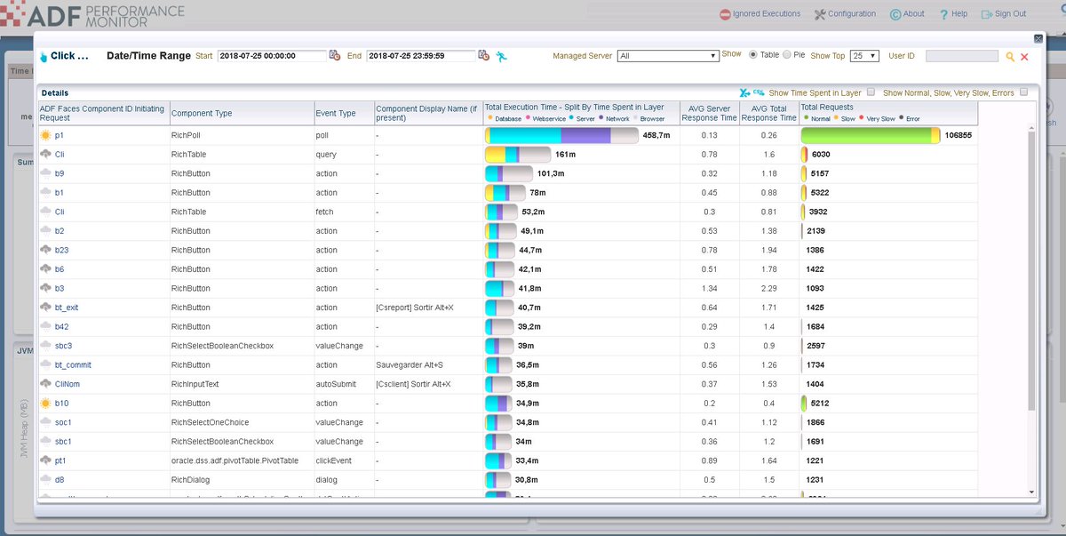Enable Show Time Spent in Layer checkbox

pos(871,92)
